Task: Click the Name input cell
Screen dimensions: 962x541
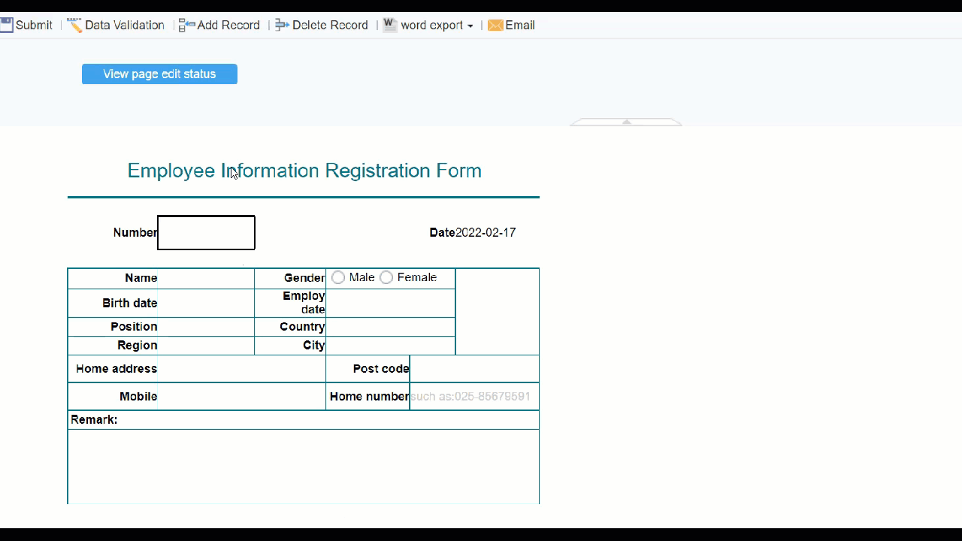Action: click(206, 279)
